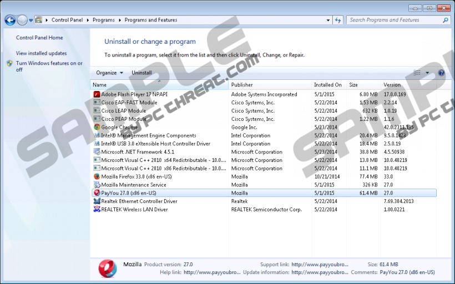Open View installed updates link
Viewport: 455px width, 284px height.
[41, 53]
